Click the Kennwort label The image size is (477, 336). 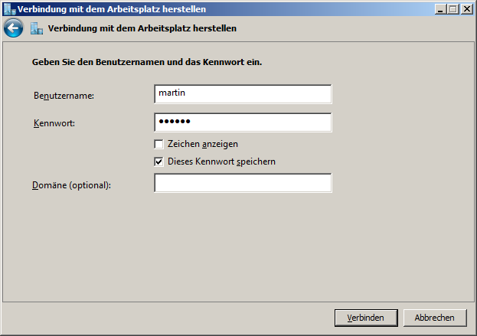[x=54, y=123]
